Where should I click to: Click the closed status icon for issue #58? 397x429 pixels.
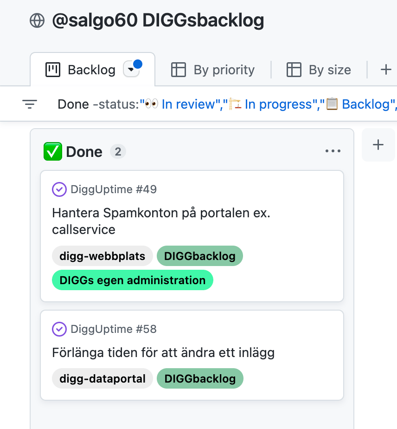pos(59,329)
